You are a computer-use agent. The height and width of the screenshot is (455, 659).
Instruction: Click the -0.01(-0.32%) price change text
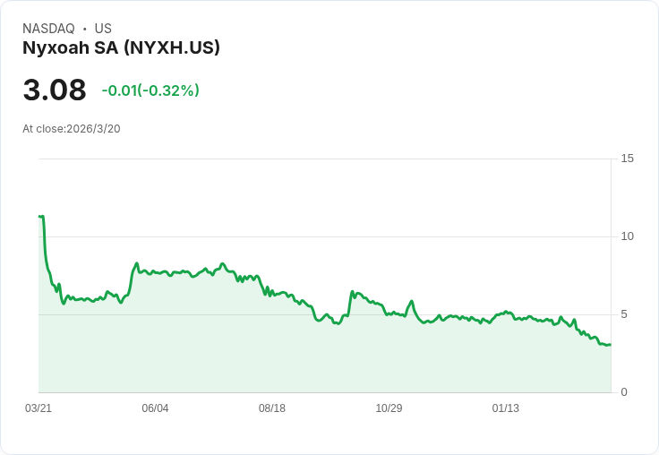(x=150, y=90)
